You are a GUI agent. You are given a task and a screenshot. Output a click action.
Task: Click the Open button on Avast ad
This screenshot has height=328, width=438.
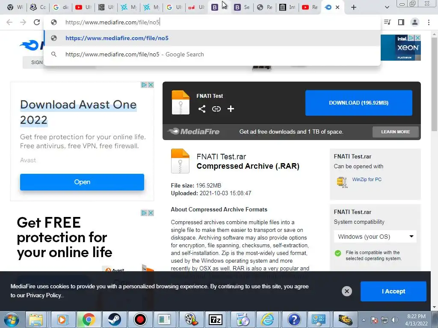tap(82, 182)
